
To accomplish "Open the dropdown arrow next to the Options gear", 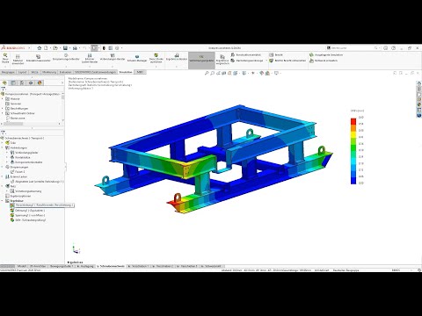I will pos(121,47).
